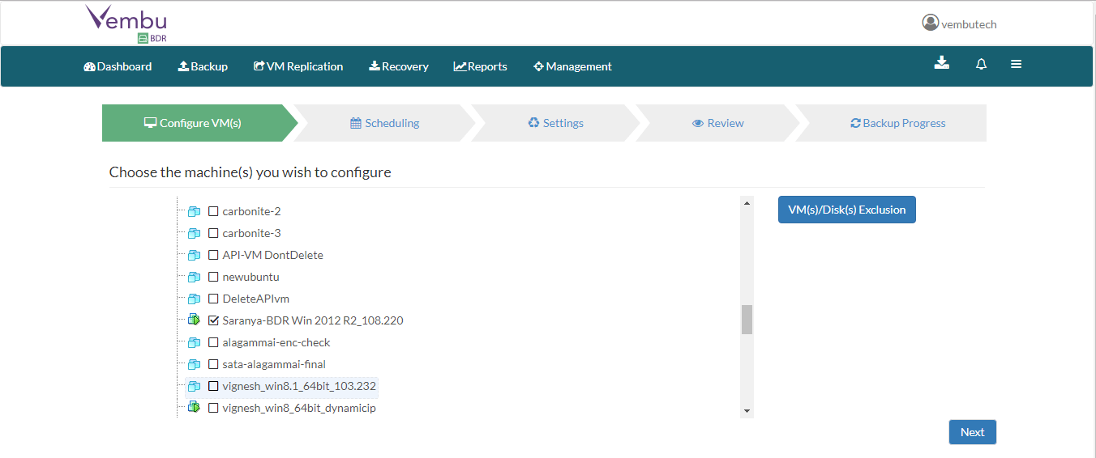Check the carbonite-3 checkbox
This screenshot has height=458, width=1096.
[x=213, y=233]
